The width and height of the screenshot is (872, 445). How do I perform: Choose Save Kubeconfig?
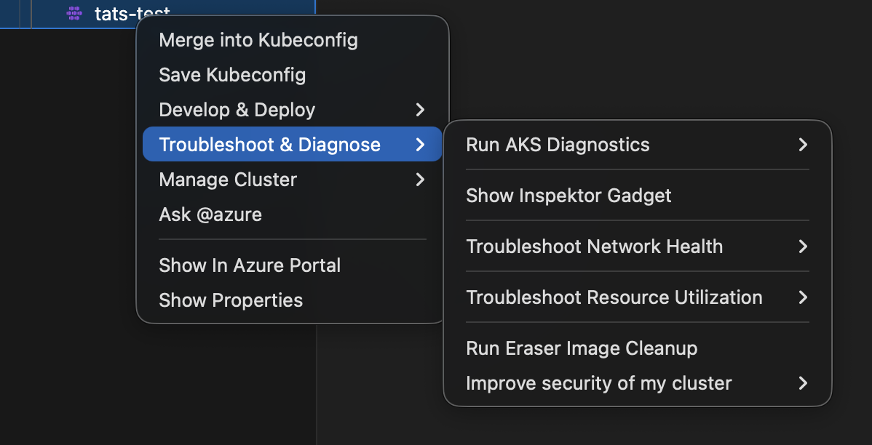pos(232,75)
